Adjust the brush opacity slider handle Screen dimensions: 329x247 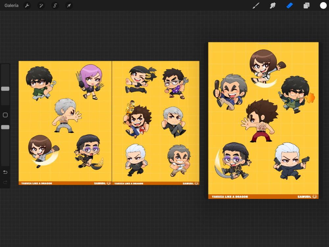pos(5,127)
